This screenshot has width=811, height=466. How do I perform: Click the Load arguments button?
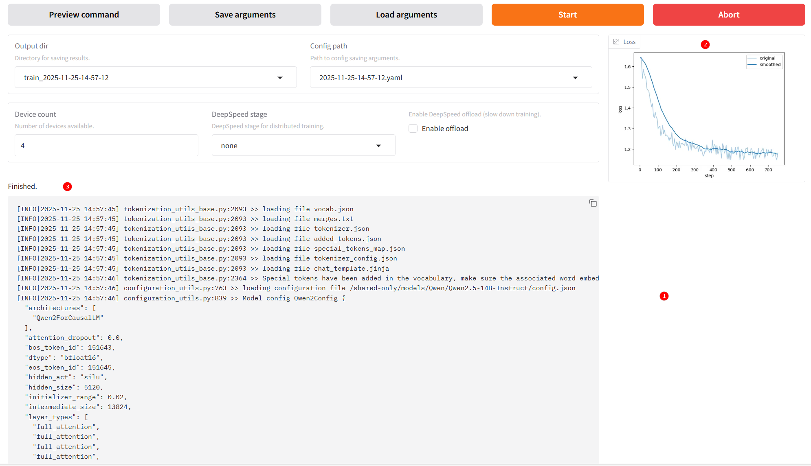[406, 15]
